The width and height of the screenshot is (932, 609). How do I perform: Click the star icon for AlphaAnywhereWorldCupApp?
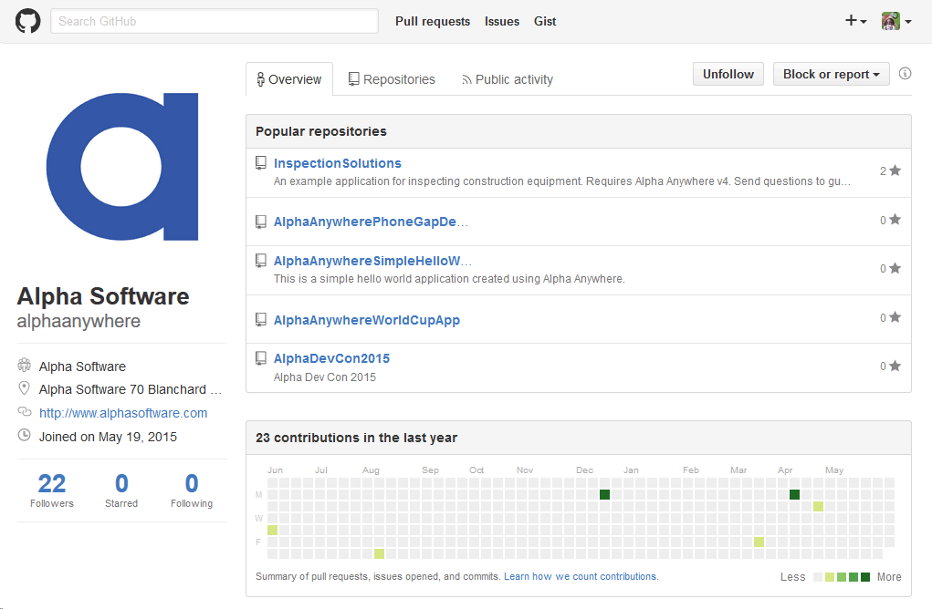895,317
